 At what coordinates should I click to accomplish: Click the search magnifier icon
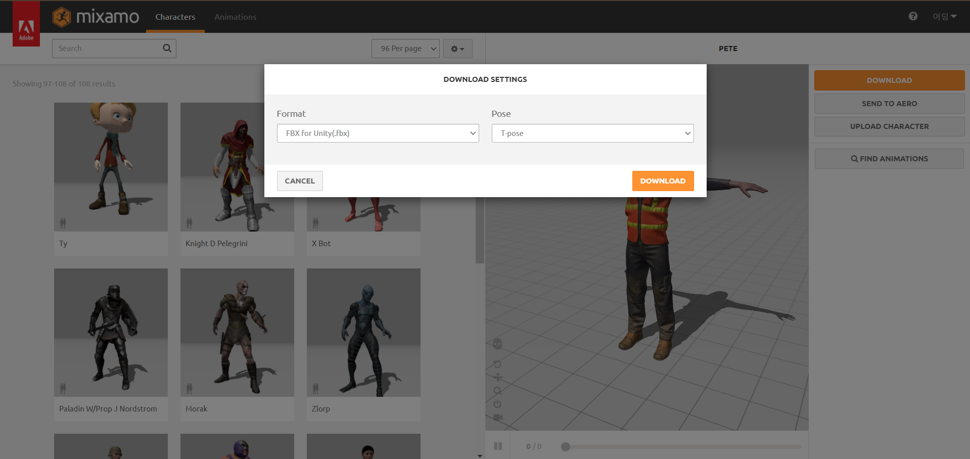tap(167, 49)
